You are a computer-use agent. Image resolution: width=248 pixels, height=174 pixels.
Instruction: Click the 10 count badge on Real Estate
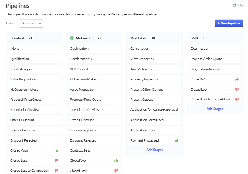153,38
